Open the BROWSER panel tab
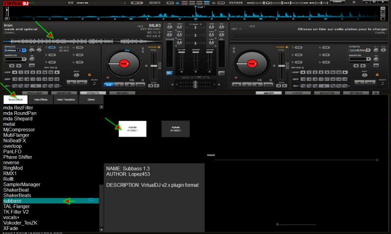The width and height of the screenshot is (391, 234). (34, 93)
